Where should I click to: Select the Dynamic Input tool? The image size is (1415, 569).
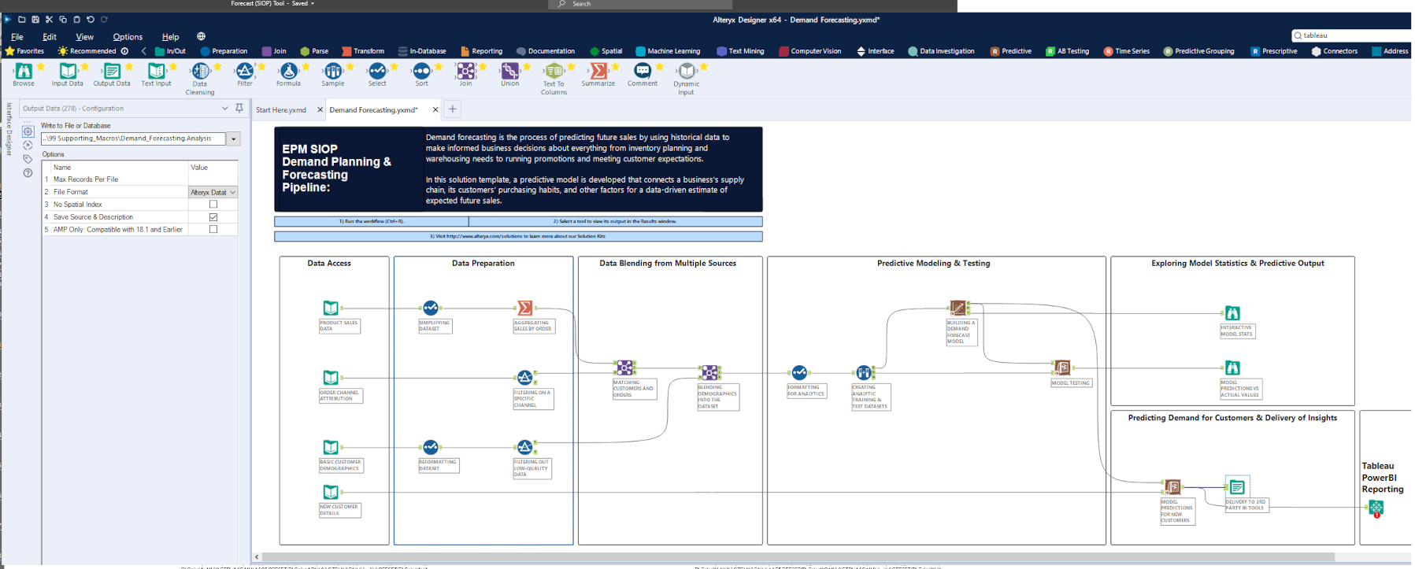point(687,79)
